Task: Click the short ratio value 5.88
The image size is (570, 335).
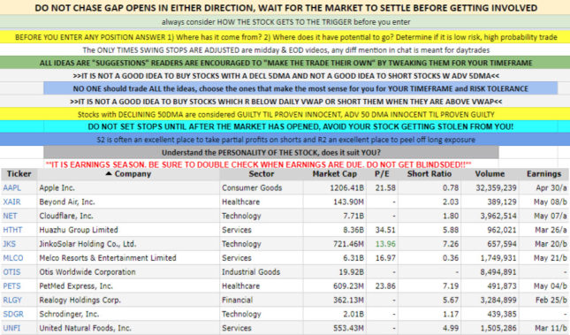Action: tap(451, 230)
